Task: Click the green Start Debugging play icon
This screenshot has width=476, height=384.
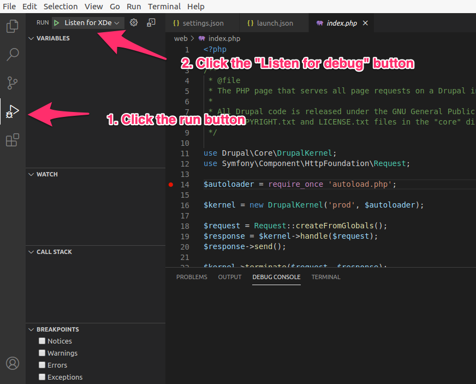Action: click(x=56, y=23)
